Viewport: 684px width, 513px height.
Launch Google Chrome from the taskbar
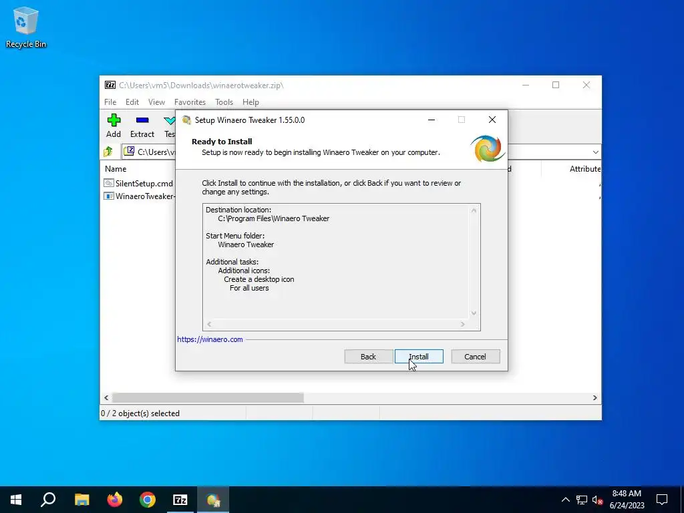[148, 500]
